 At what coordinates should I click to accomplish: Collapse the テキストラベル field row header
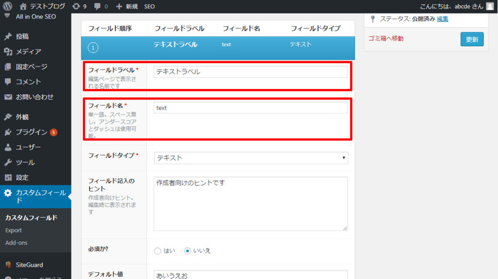[218, 47]
